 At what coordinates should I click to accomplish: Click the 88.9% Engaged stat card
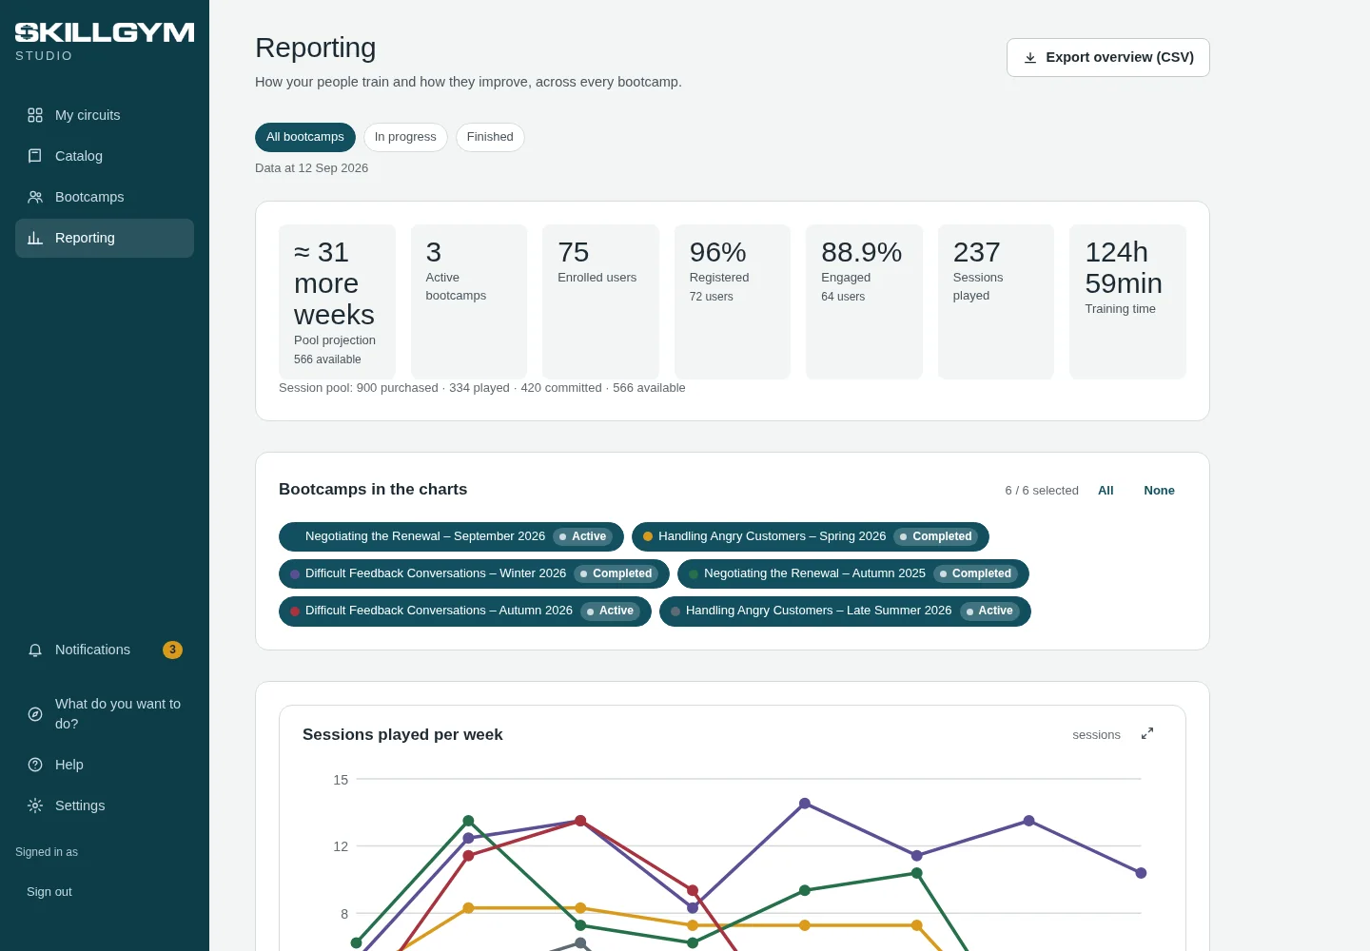[864, 301]
